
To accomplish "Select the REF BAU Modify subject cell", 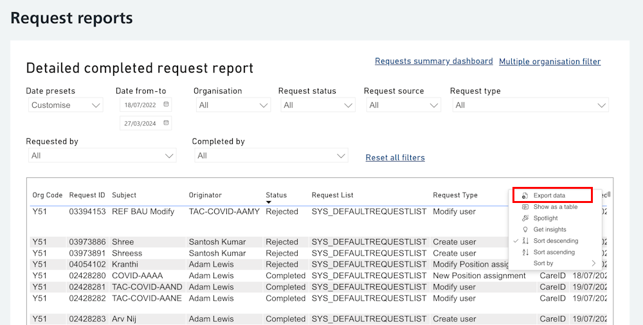I will tap(143, 211).
